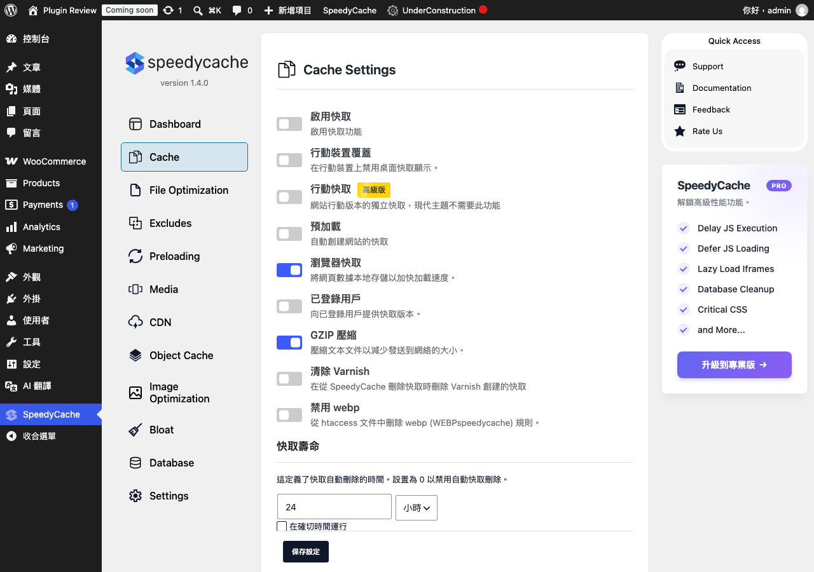The height and width of the screenshot is (572, 814).
Task: Click the Bloat broom icon
Action: [x=135, y=430]
